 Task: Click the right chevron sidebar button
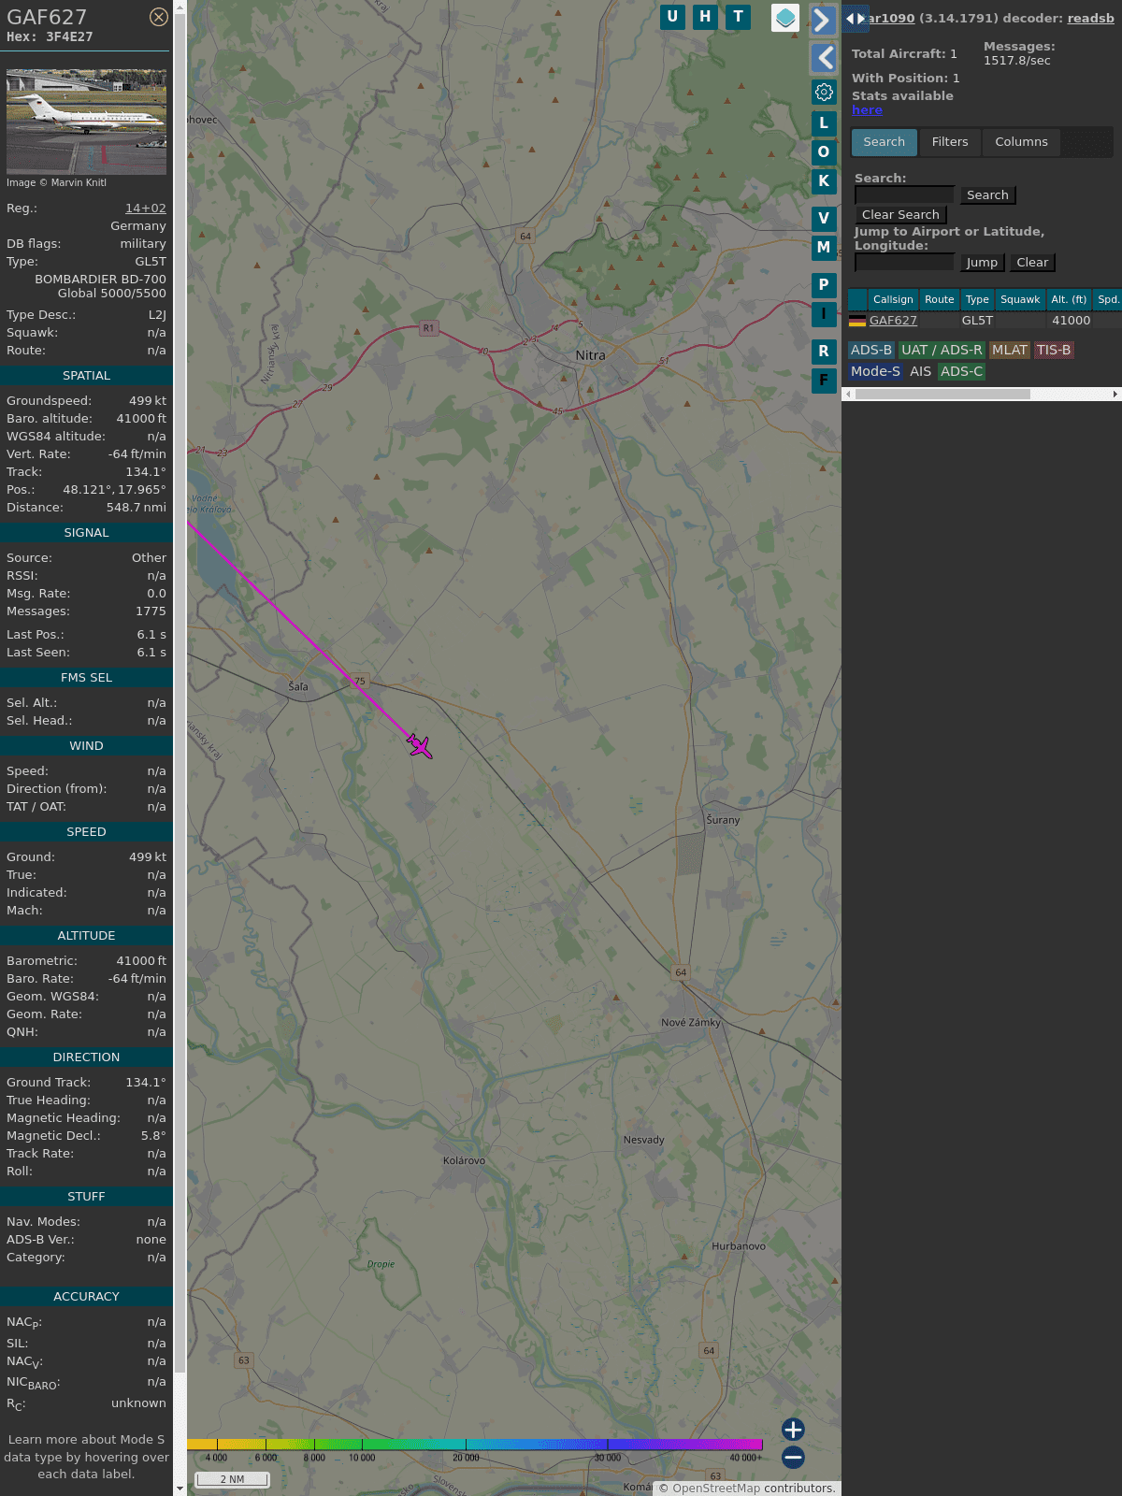(x=823, y=21)
